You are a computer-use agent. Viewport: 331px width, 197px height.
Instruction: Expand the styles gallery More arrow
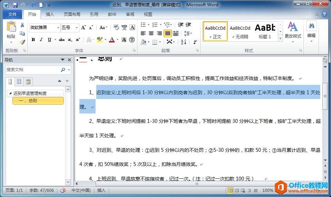click(280, 38)
